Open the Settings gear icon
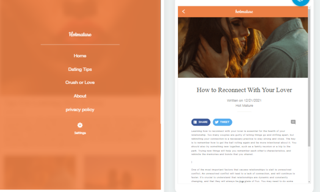The image size is (320, 192). coord(80,125)
